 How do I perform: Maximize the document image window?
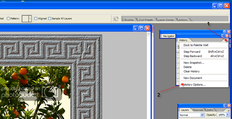click(x=142, y=28)
